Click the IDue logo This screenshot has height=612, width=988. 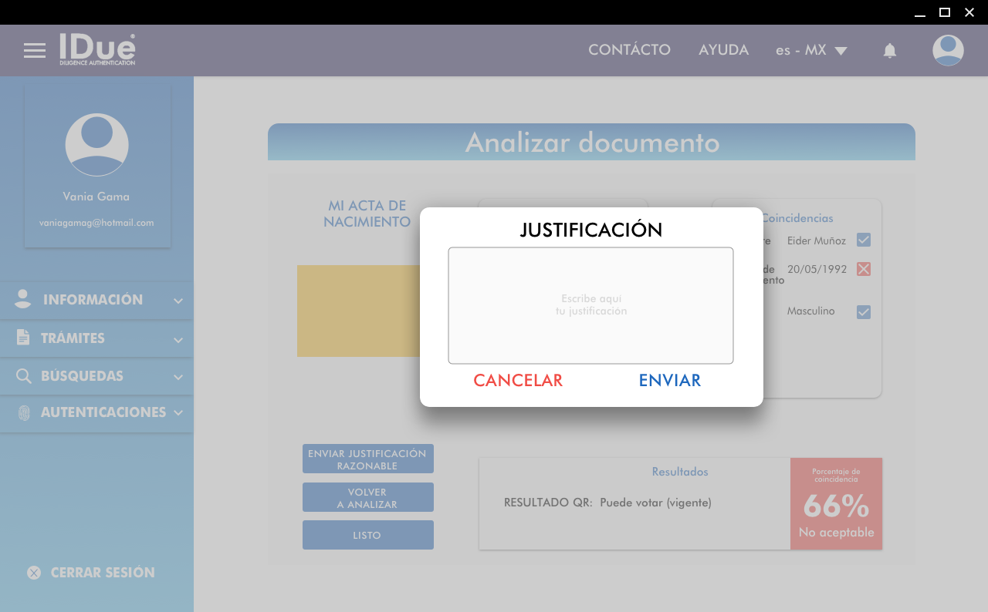97,49
